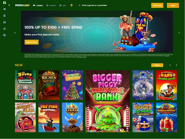Open the gift promotions icon in sidebar
The width and height of the screenshot is (185, 139).
pyautogui.click(x=5, y=22)
